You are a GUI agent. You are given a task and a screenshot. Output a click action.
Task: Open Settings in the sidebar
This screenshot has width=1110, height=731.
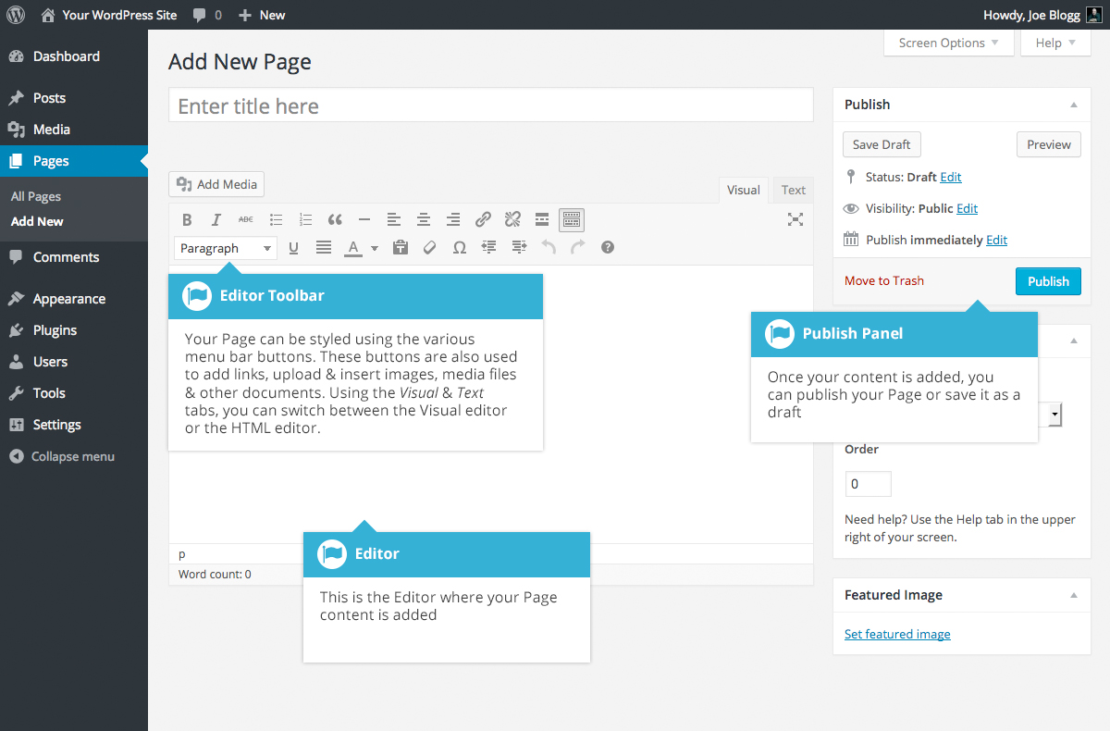[74, 425]
